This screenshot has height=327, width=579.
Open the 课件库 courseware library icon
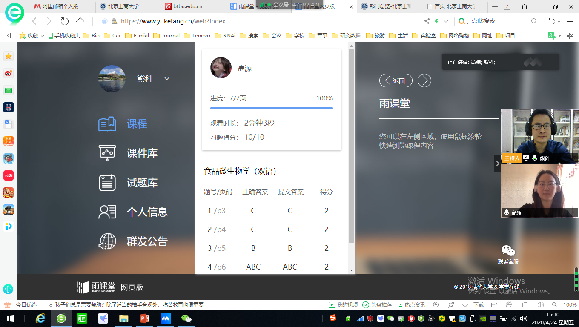[107, 153]
